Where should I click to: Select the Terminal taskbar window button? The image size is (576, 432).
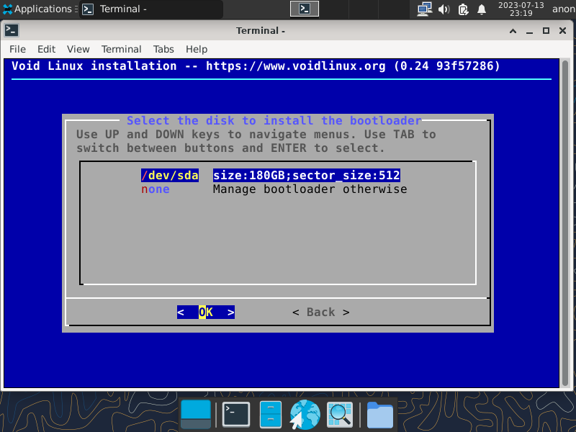[151, 9]
